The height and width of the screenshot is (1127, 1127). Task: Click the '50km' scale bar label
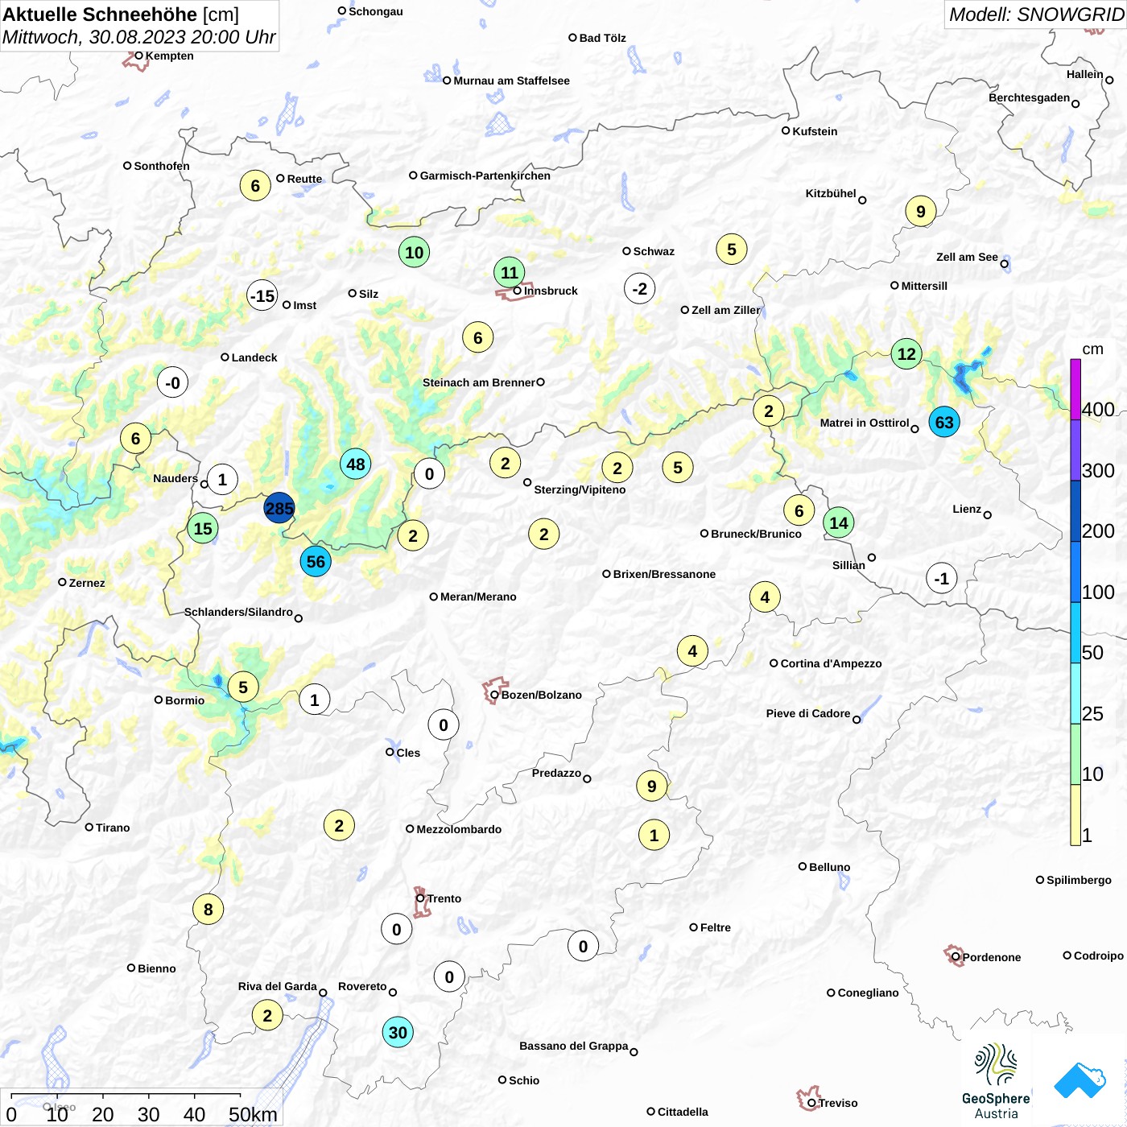pyautogui.click(x=253, y=1114)
